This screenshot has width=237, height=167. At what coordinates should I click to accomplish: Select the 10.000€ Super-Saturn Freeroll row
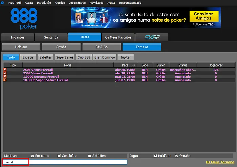click(x=119, y=80)
